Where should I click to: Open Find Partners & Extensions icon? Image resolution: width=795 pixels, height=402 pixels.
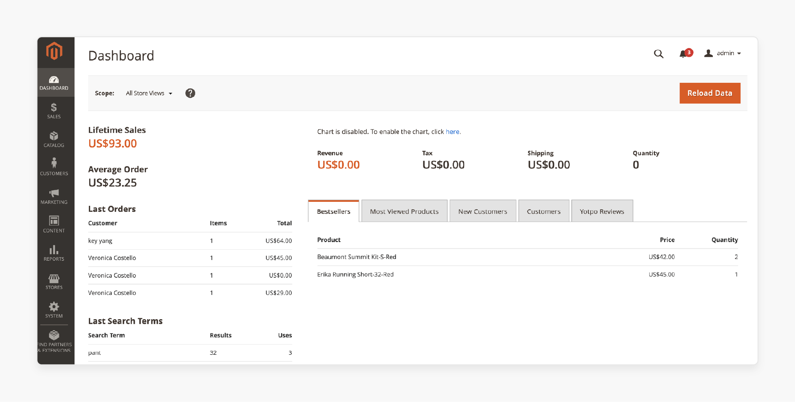tap(54, 341)
